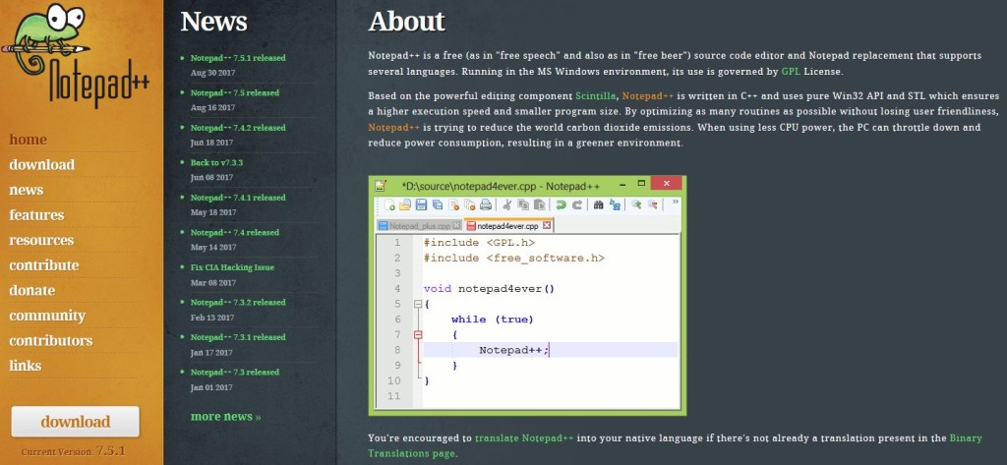Open the Fix CIA Hacking Issue news link

(x=232, y=267)
